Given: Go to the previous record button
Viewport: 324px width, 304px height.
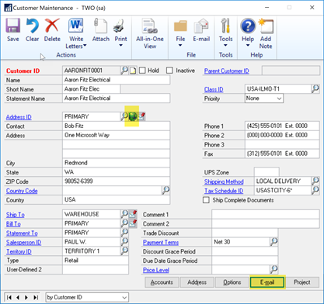Looking at the screenshot, I should [x=18, y=297].
